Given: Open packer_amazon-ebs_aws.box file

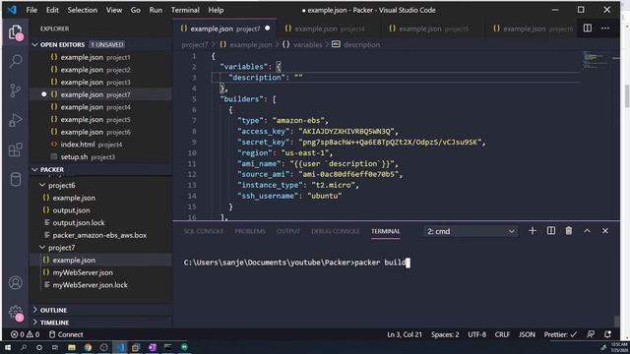Looking at the screenshot, I should point(100,235).
